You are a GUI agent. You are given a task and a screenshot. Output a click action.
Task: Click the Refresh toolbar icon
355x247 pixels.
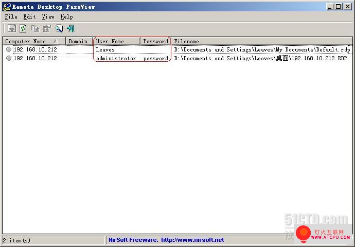[x=23, y=28]
